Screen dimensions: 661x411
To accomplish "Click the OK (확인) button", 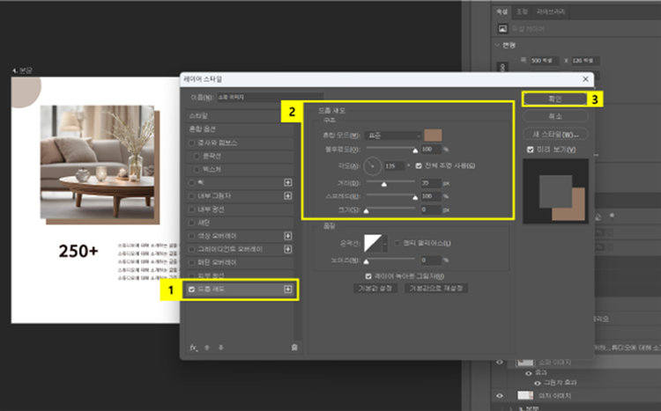I will pos(555,99).
